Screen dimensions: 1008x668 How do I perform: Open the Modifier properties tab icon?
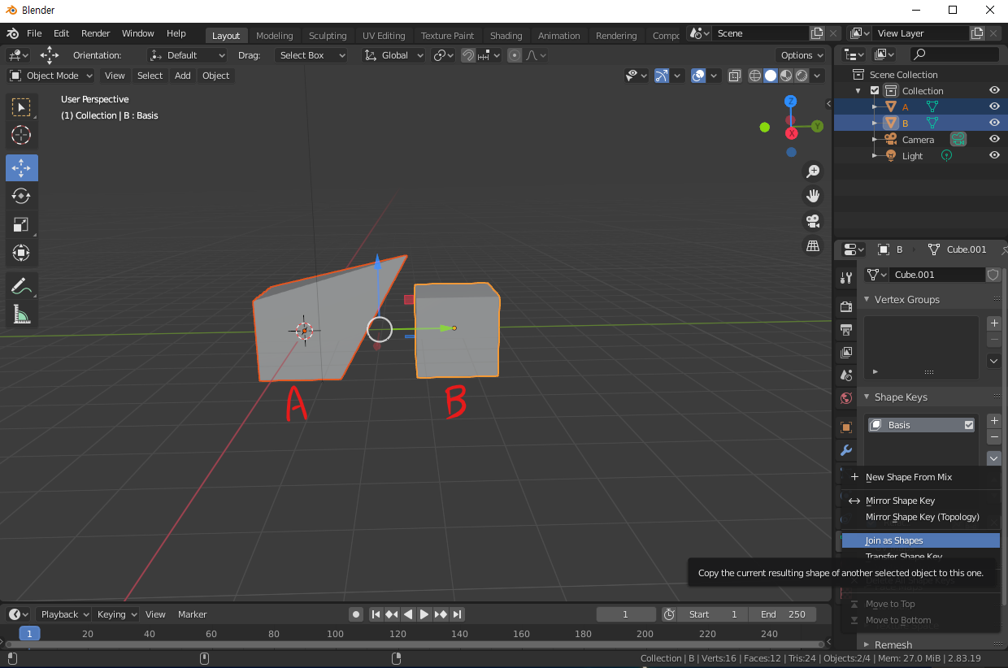point(846,450)
